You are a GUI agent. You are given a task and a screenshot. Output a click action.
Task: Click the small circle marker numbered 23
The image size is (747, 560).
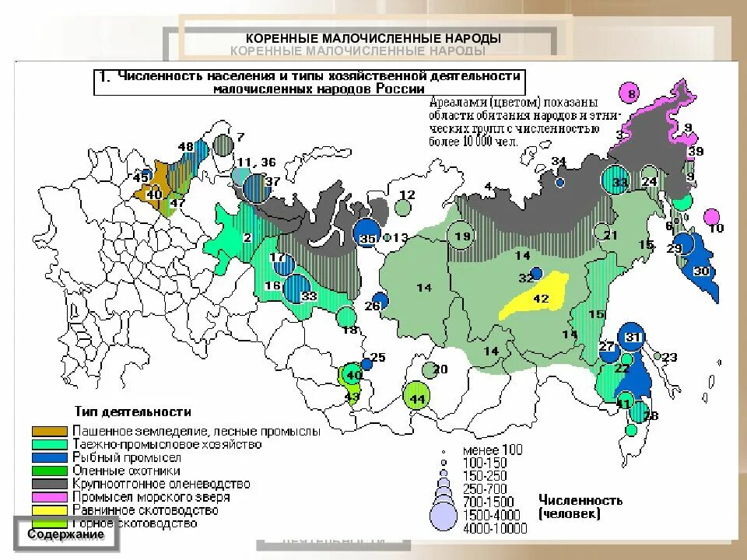click(x=658, y=355)
